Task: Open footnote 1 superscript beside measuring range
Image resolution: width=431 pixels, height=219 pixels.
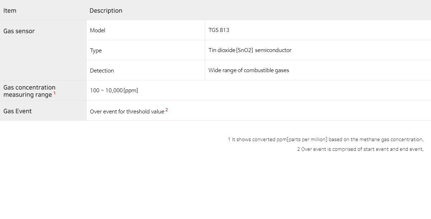Action: tap(55, 93)
